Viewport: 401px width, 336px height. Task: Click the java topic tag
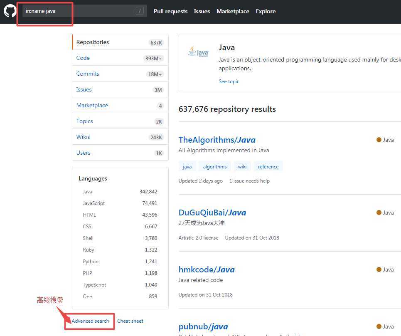coord(187,167)
